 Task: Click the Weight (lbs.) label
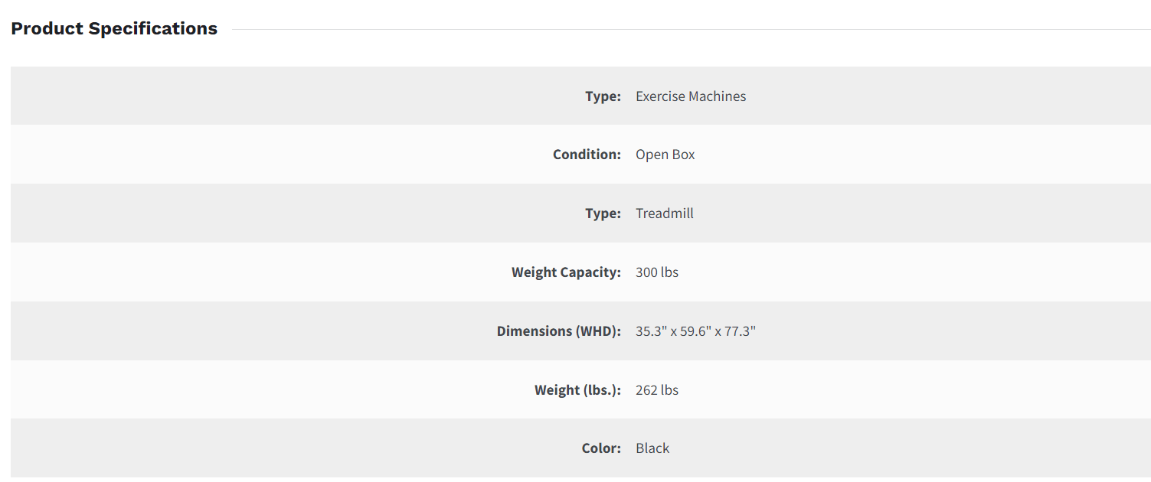click(x=577, y=390)
